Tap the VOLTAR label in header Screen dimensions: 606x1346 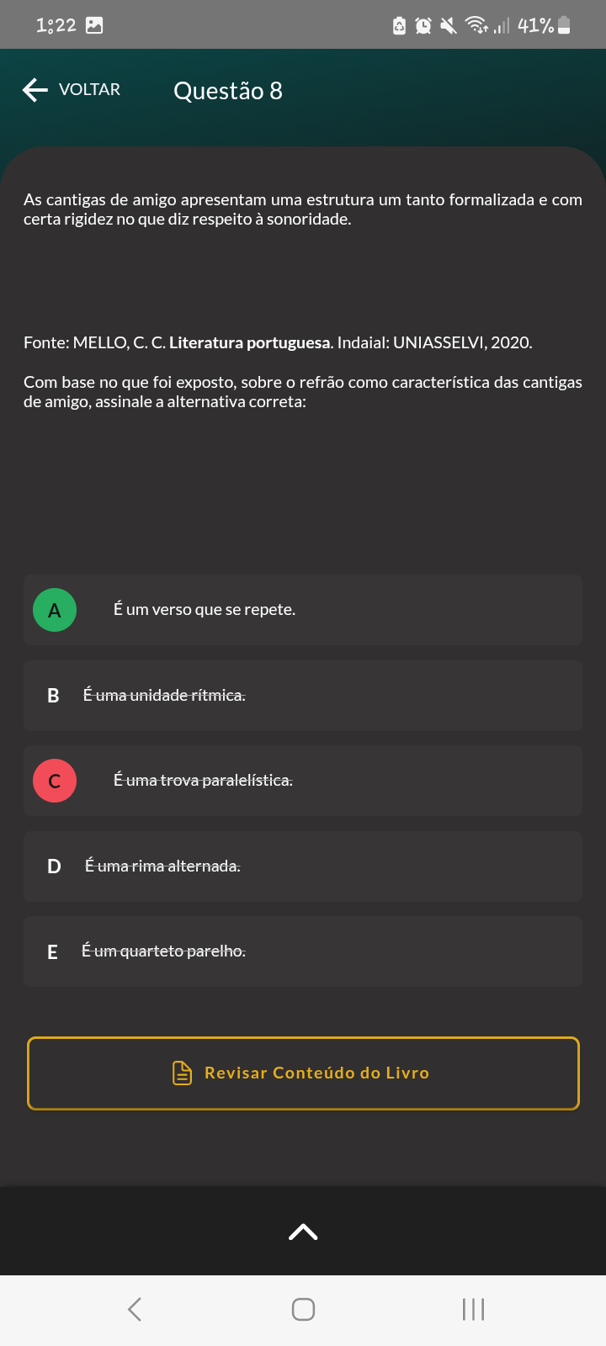(x=89, y=90)
